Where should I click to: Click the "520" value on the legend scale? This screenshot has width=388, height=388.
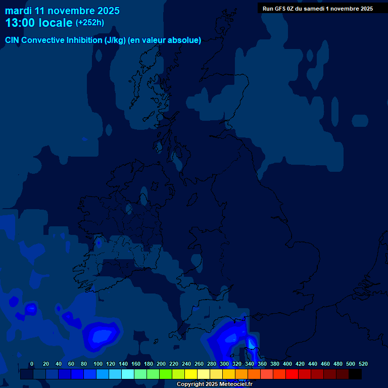[363, 364]
